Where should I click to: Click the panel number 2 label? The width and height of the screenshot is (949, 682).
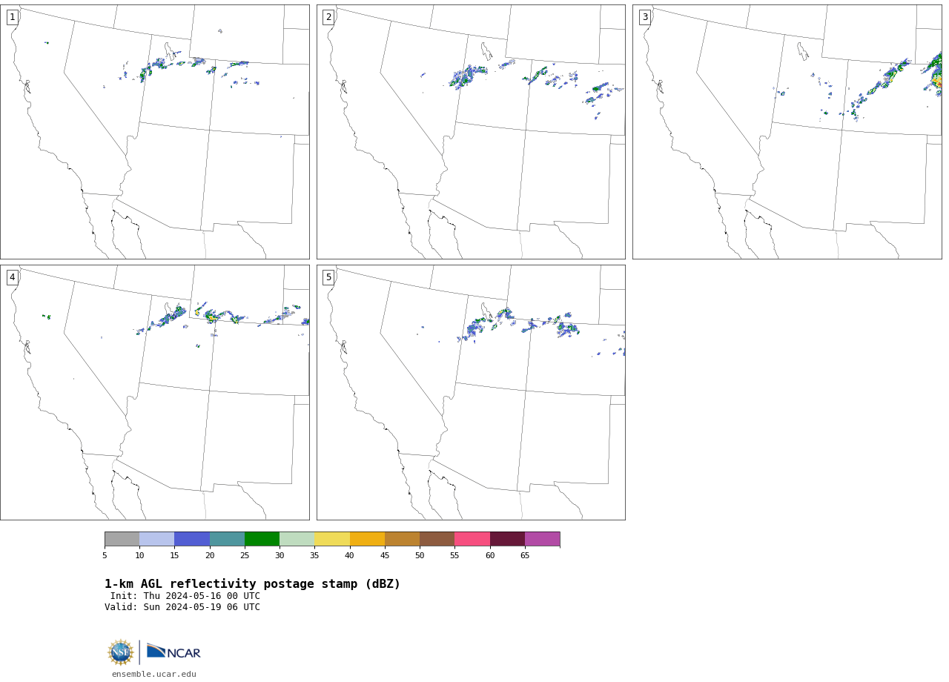pos(328,17)
